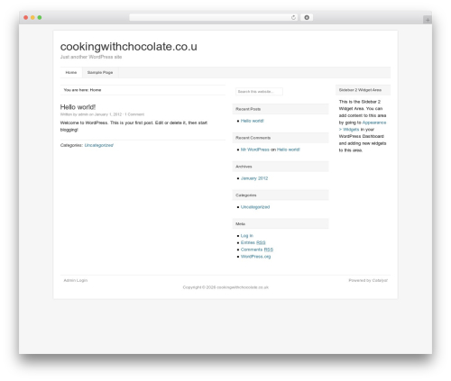Visit the WordPress.org link
The height and width of the screenshot is (381, 451).
pyautogui.click(x=255, y=257)
